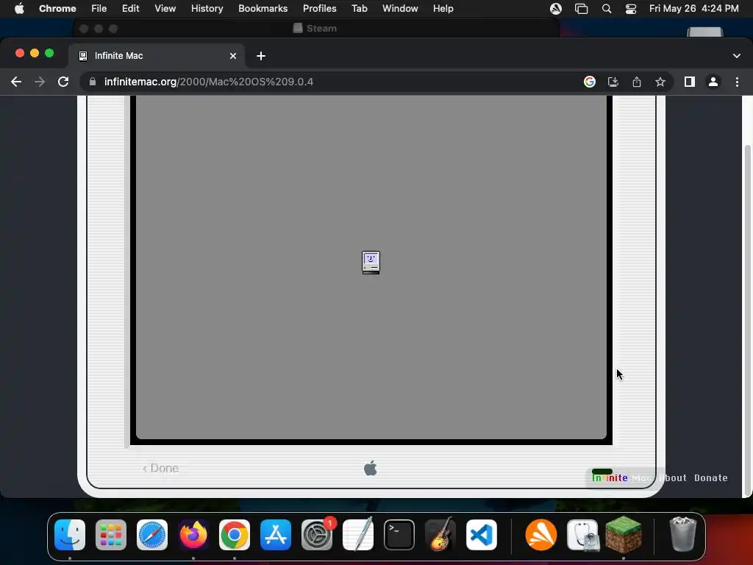Image resolution: width=753 pixels, height=565 pixels.
Task: Click Apple logo on monitor bezel
Action: click(x=371, y=468)
